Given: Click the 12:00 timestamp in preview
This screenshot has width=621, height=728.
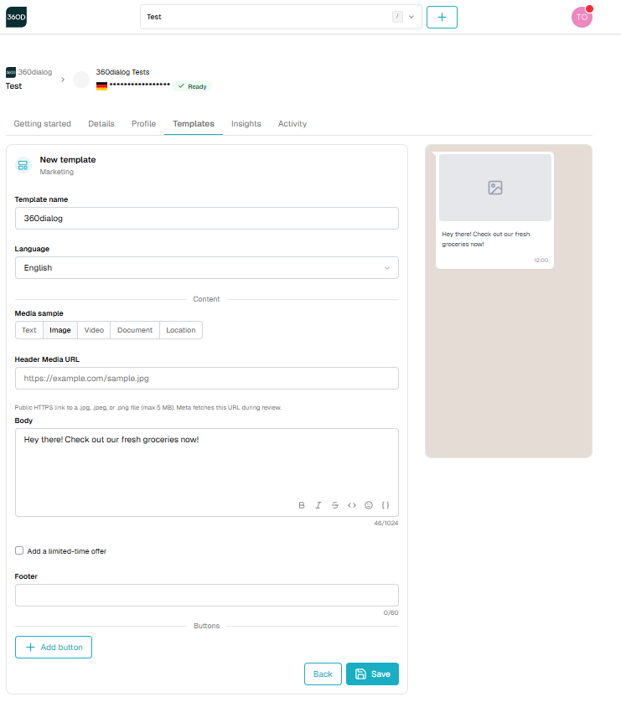Looking at the screenshot, I should coord(541,261).
